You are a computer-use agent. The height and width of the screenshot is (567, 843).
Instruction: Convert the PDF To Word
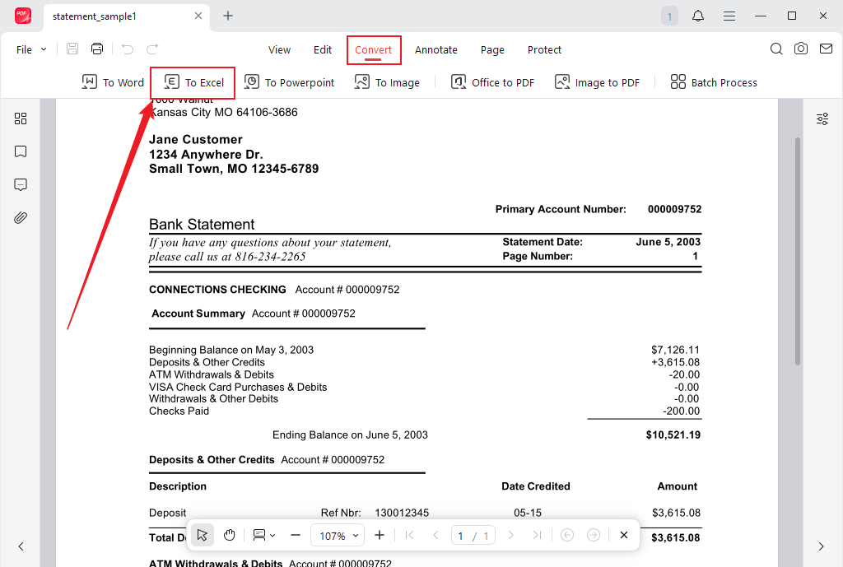point(113,82)
